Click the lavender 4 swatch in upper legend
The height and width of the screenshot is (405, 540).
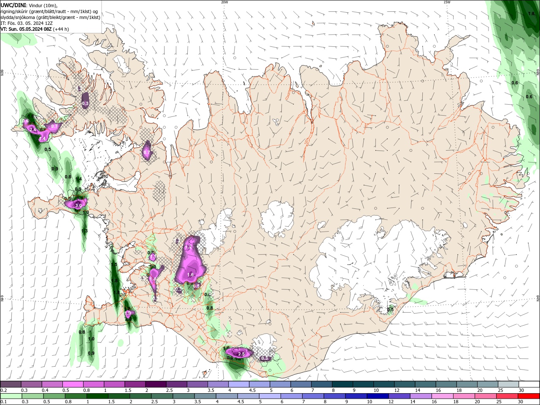(x=239, y=384)
